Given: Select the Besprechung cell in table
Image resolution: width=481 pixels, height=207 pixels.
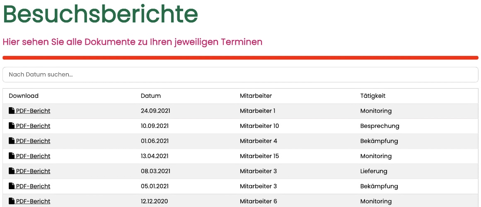Looking at the screenshot, I should pyautogui.click(x=380, y=126).
